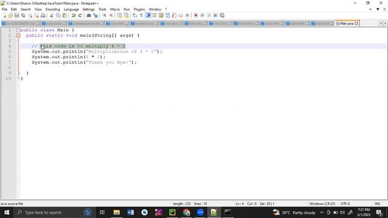
Task: Open the ? help menu
Action: tap(166, 9)
